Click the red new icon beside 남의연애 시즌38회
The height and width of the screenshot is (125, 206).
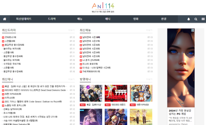pyautogui.click(x=81, y=37)
